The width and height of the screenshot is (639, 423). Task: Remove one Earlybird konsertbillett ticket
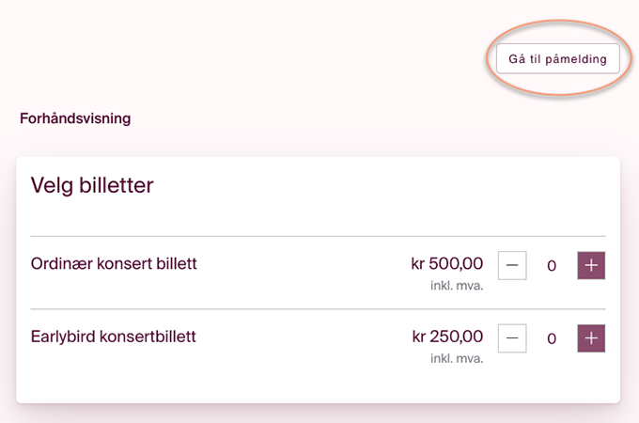[x=512, y=337]
